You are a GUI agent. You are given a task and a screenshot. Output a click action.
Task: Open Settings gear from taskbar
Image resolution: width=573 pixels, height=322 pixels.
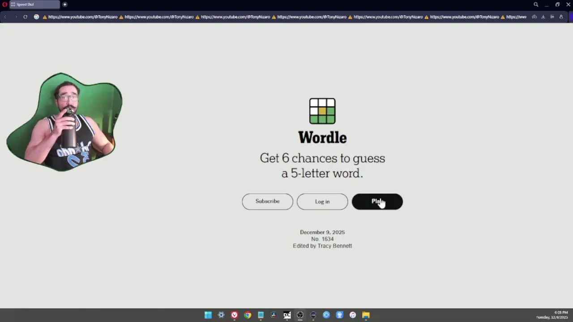[x=221, y=315]
